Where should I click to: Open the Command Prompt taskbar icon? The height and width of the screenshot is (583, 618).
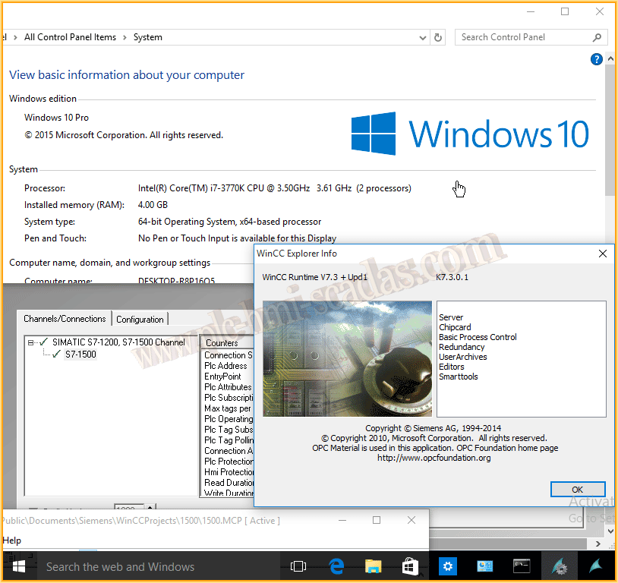click(522, 566)
